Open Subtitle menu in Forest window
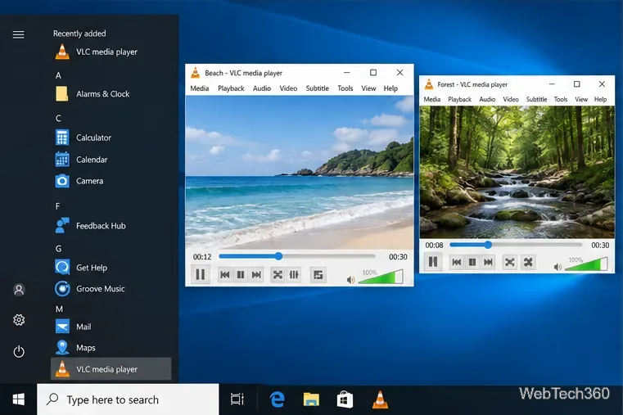The image size is (623, 415). coord(536,99)
